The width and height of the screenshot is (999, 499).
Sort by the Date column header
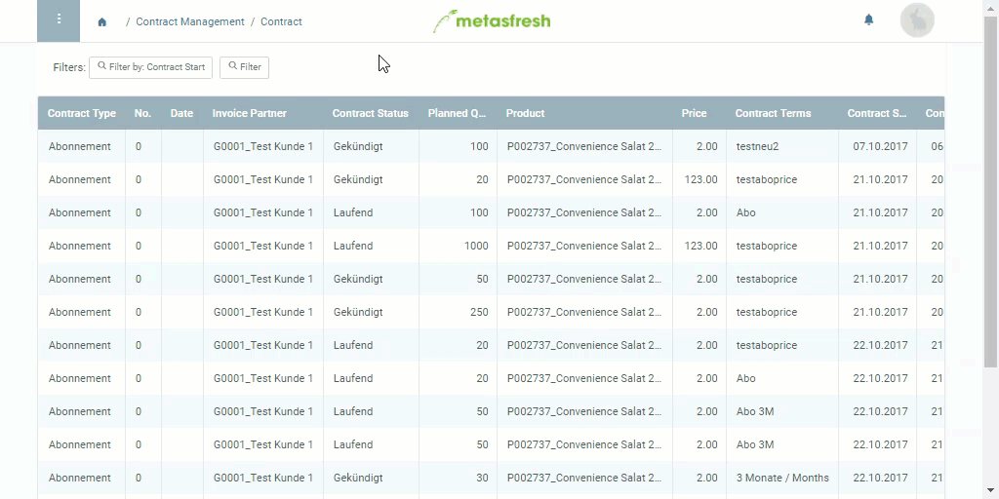click(181, 113)
